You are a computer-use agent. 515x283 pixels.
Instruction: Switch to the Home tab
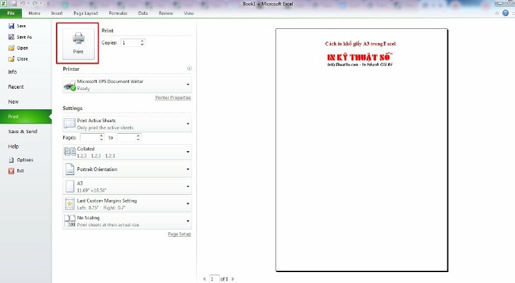click(x=34, y=13)
